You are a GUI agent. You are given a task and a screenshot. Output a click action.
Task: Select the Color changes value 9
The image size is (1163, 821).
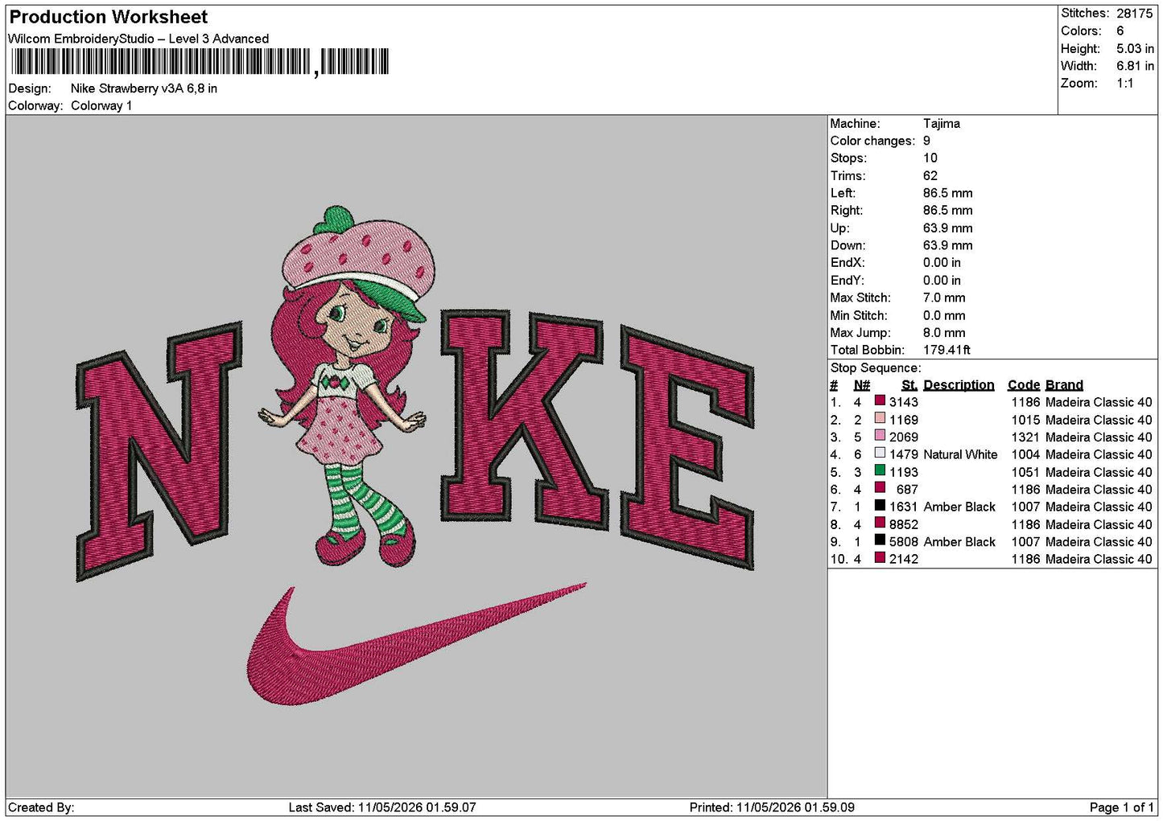tap(927, 141)
